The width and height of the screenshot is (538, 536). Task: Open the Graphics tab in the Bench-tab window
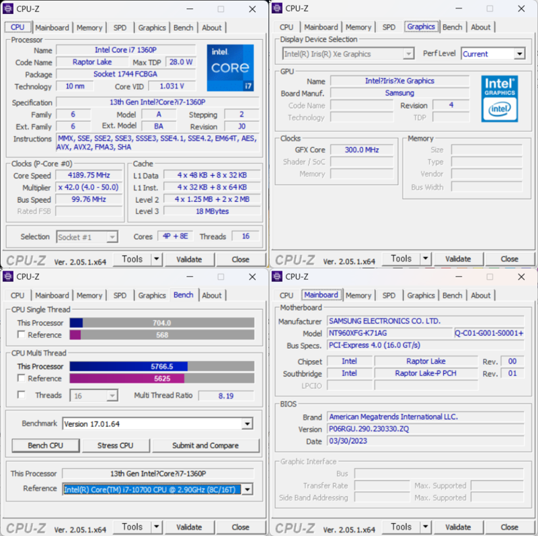tap(152, 296)
